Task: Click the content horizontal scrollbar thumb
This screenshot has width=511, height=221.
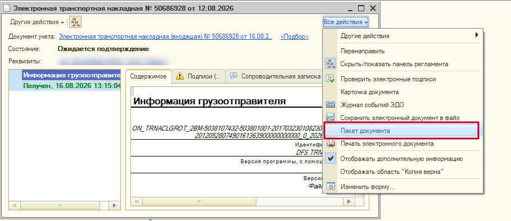Action: [x=198, y=201]
